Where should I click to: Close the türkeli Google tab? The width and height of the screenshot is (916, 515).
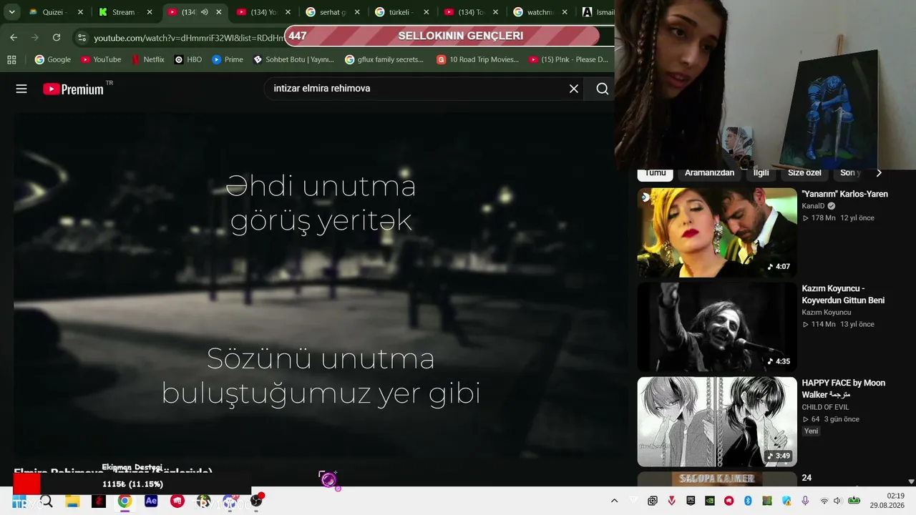click(x=427, y=12)
